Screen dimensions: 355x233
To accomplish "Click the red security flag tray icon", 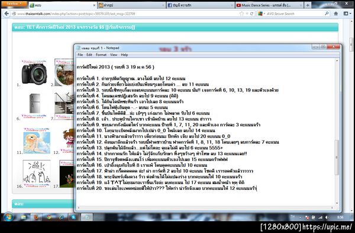I will [x=307, y=218].
